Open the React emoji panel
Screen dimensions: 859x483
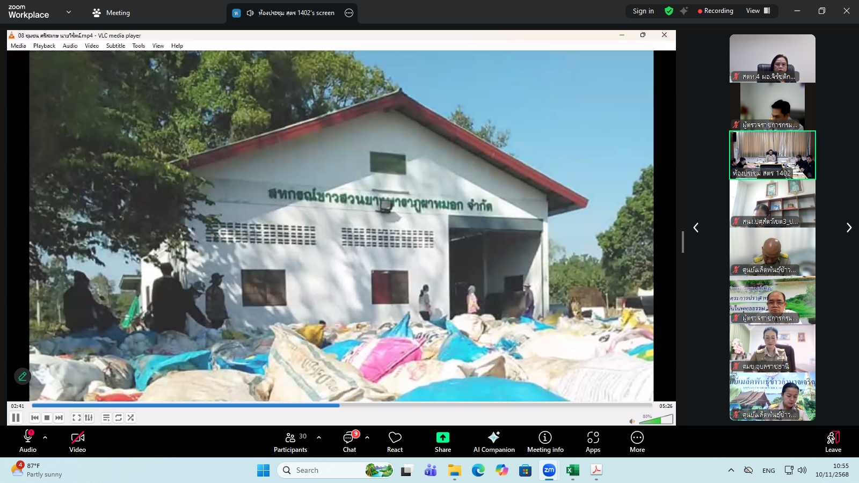click(395, 441)
